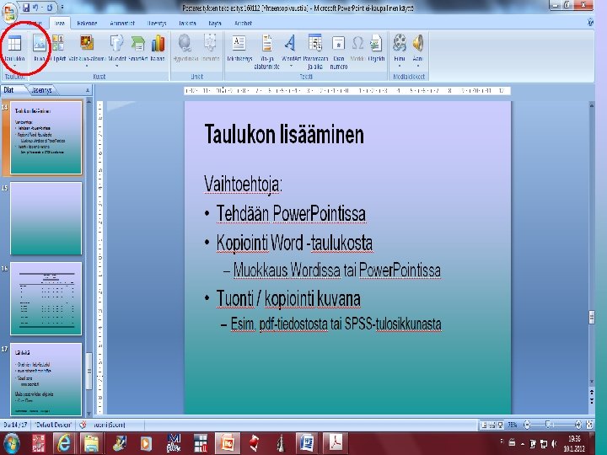607x455 pixels.
Task: Click the Merkki symbol button
Action: point(357,48)
